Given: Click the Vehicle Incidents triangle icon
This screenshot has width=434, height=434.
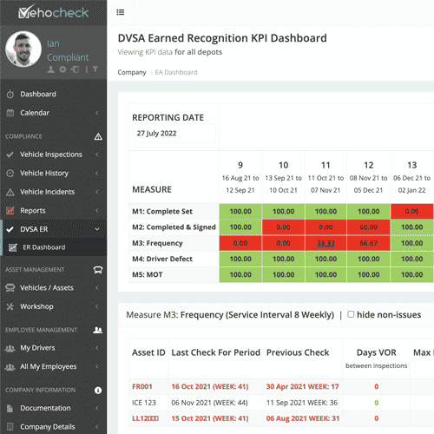Looking at the screenshot, I should (10, 192).
